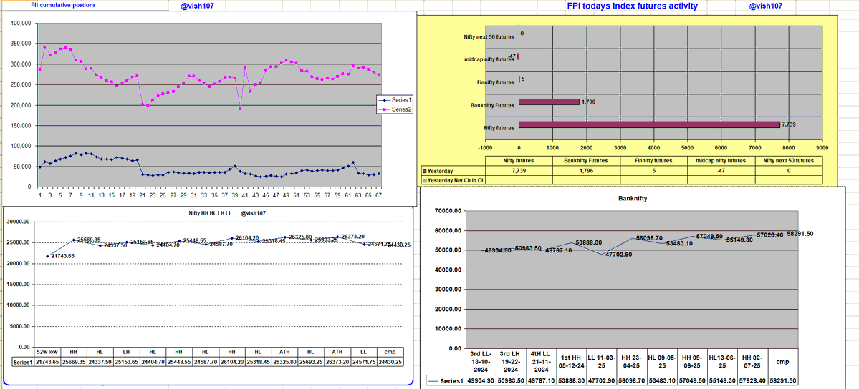The width and height of the screenshot is (859, 389).
Task: Click the Series1 row label in Nifty table
Action: pyautogui.click(x=22, y=363)
